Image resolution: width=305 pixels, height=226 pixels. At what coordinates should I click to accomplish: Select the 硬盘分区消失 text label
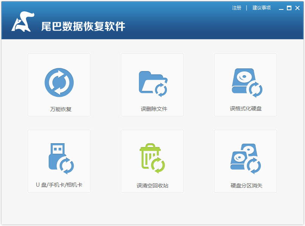click(246, 186)
